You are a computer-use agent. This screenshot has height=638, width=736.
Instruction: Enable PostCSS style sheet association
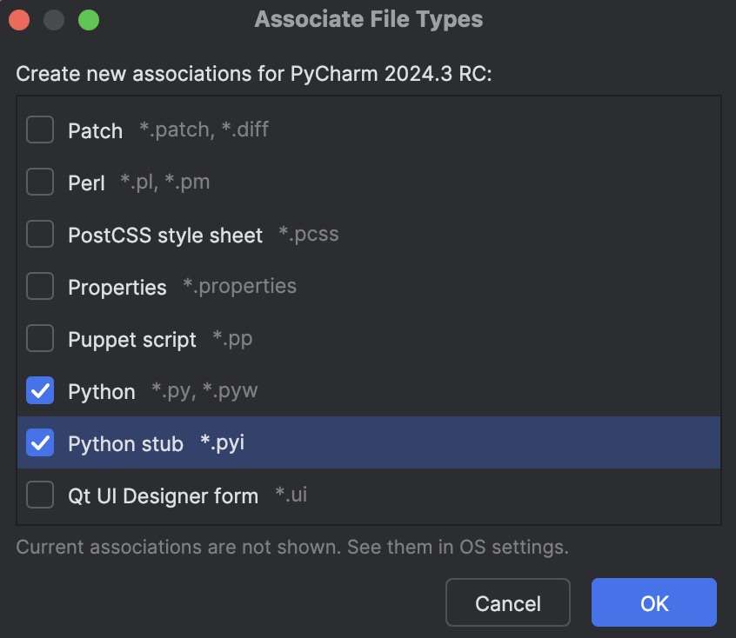tap(39, 234)
